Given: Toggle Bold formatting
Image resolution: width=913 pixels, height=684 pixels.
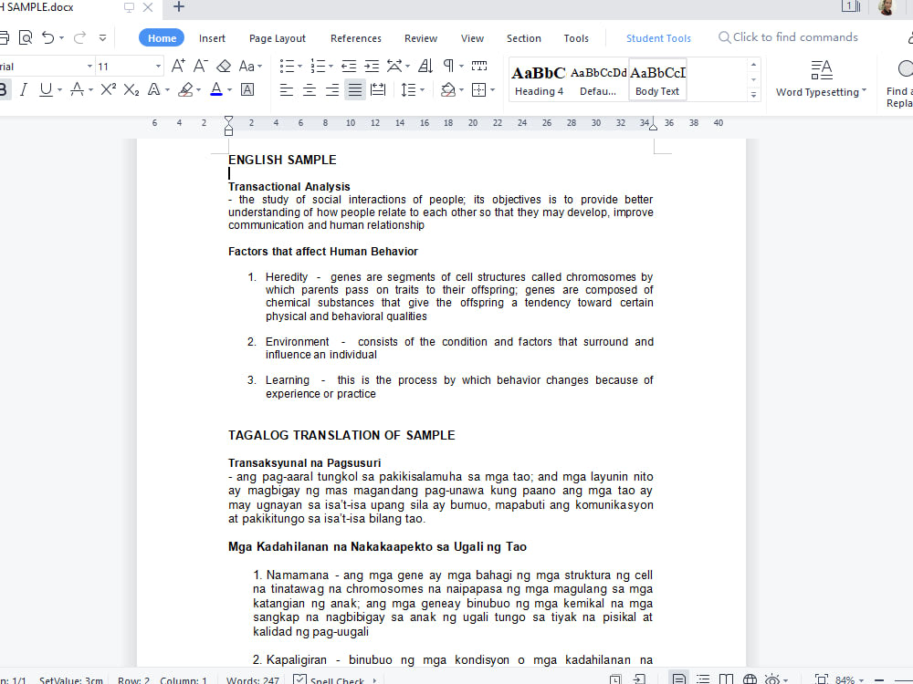Looking at the screenshot, I should tap(3, 89).
